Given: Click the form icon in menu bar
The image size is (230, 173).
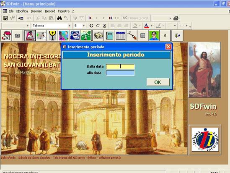Looking at the screenshot, I should 5,11.
